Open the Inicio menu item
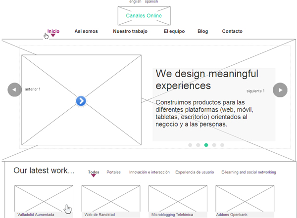Screen dimensions: 297x218 tap(53, 31)
